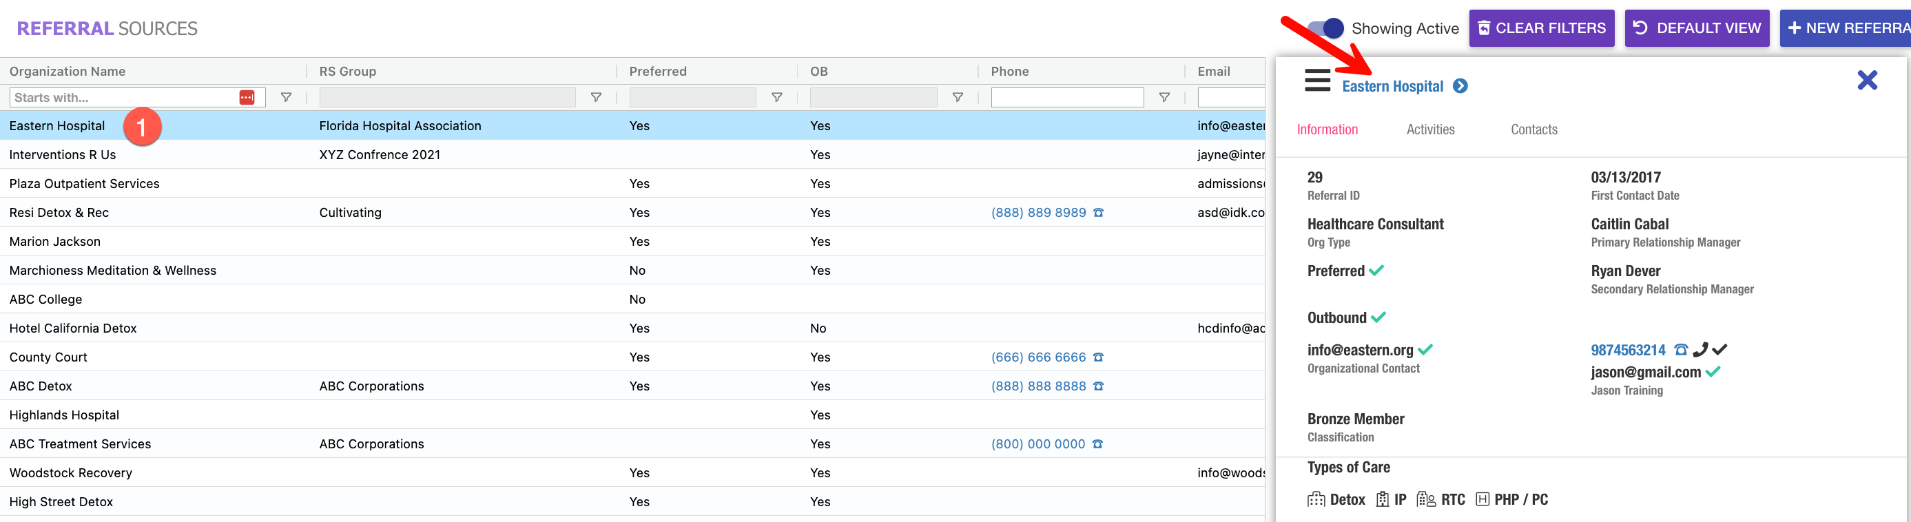The image size is (1911, 522).
Task: Click the black phone handset icon
Action: [1700, 349]
